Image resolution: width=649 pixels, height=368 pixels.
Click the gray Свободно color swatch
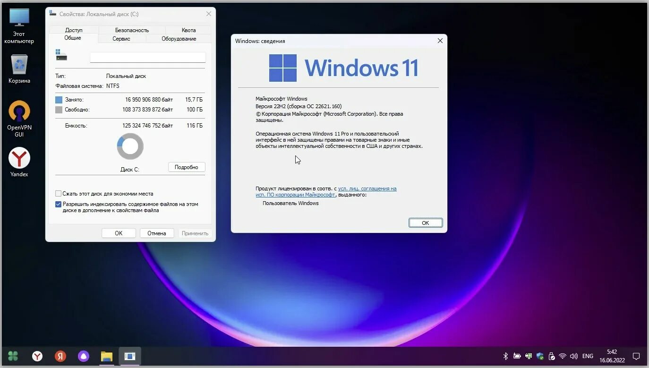click(59, 110)
